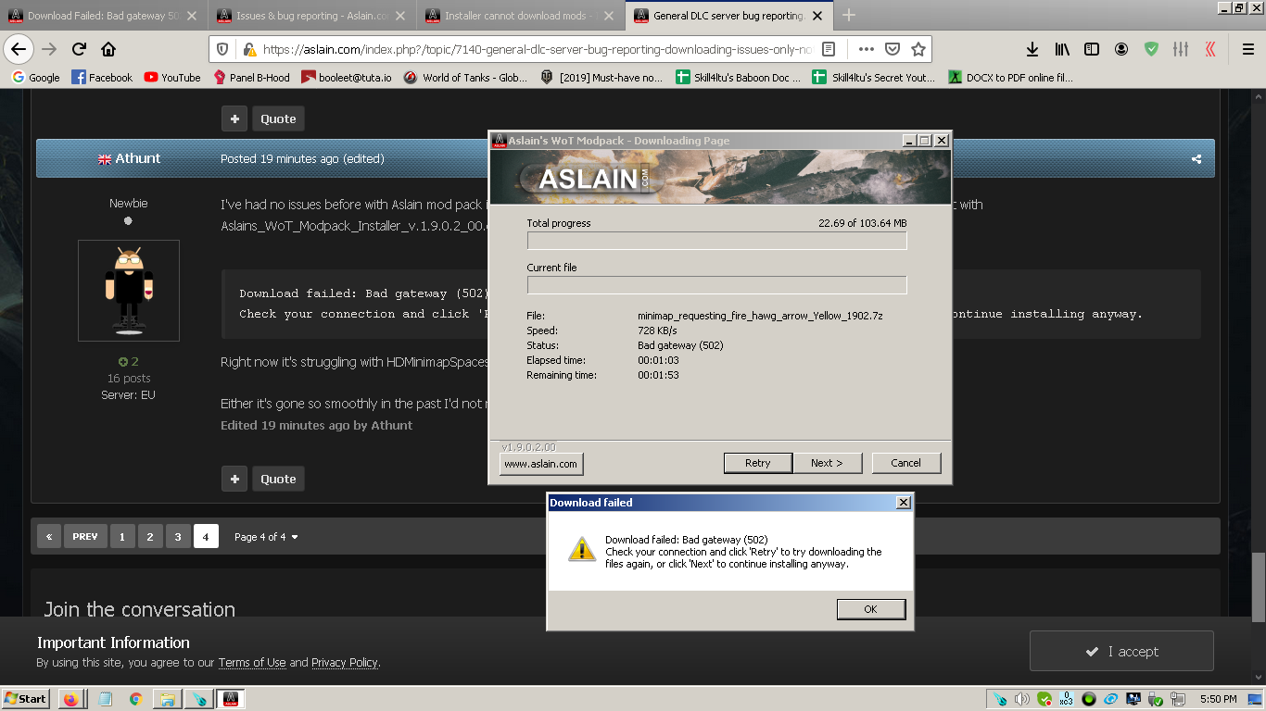Click the red double-chevron toolbar icon
This screenshot has width=1266, height=711.
tap(1210, 49)
